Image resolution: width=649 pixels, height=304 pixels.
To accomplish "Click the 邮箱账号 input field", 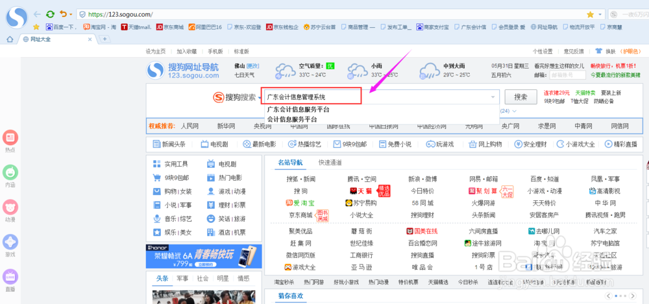I will click(x=567, y=75).
